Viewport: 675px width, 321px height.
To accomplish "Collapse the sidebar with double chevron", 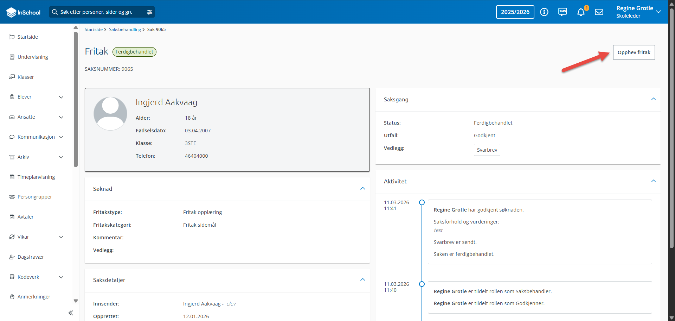I will [71, 313].
